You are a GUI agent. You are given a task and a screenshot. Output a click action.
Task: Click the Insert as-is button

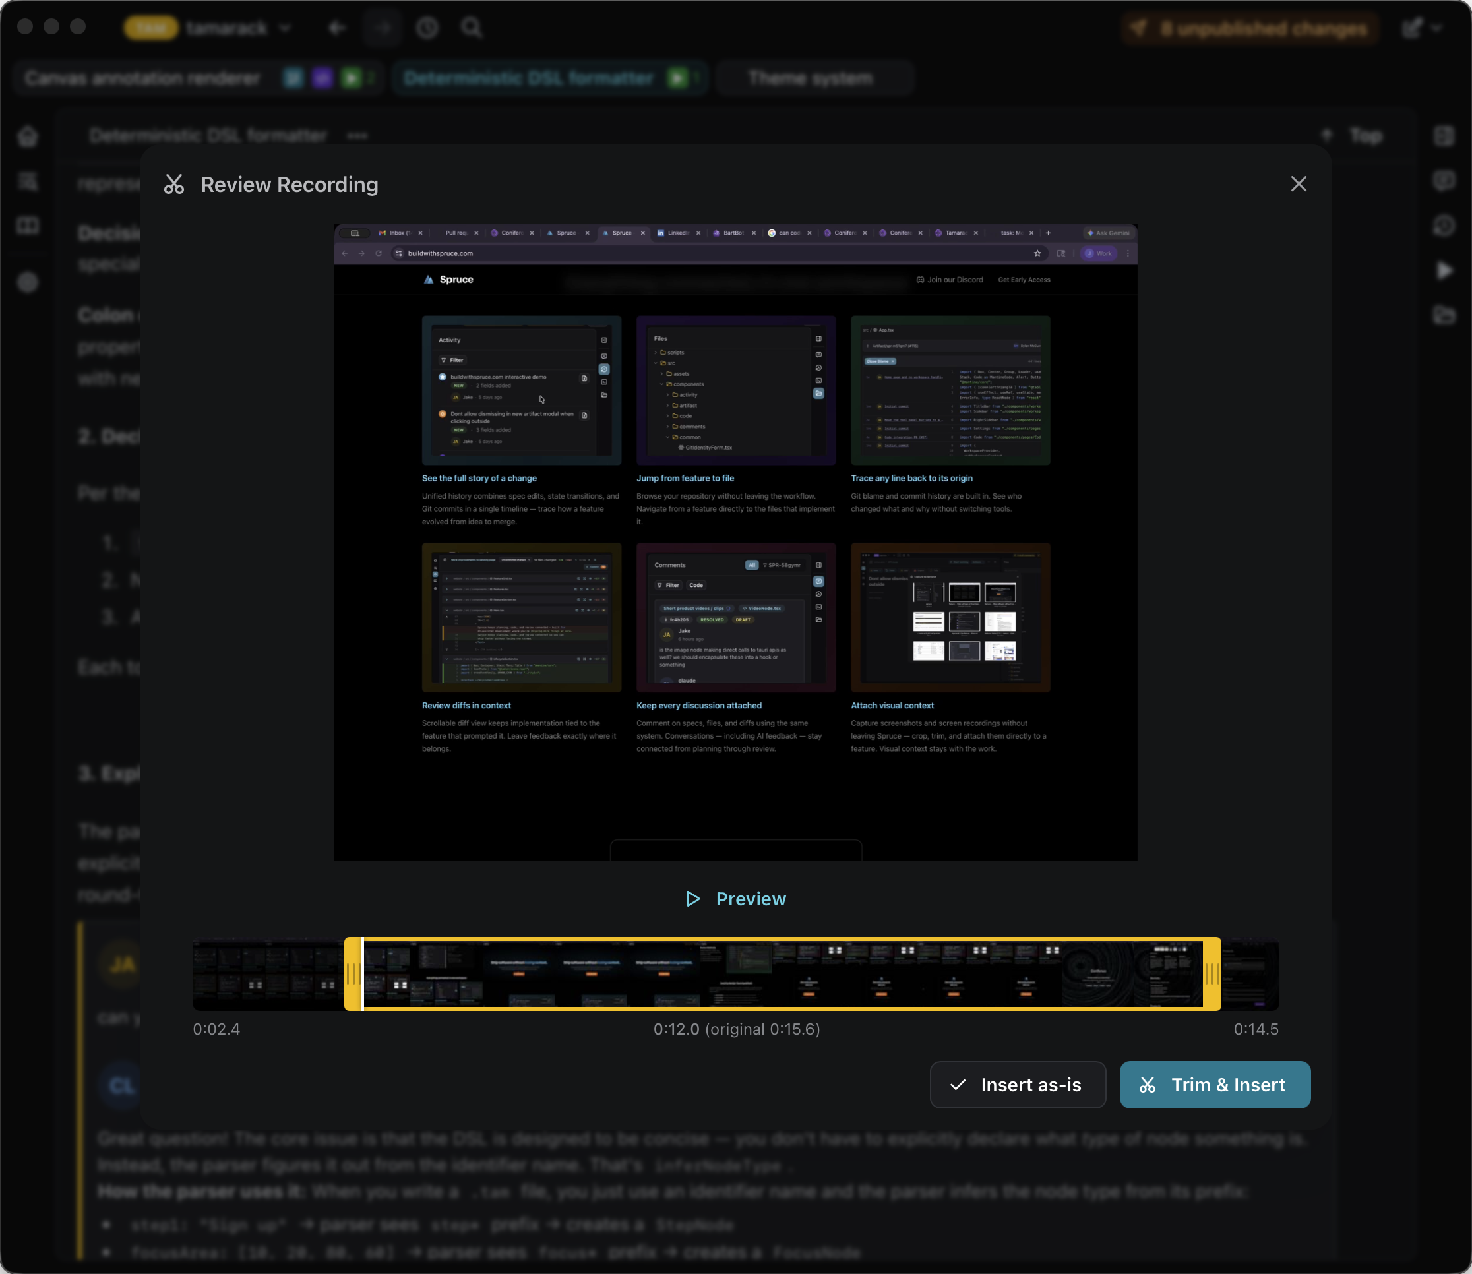1017,1085
